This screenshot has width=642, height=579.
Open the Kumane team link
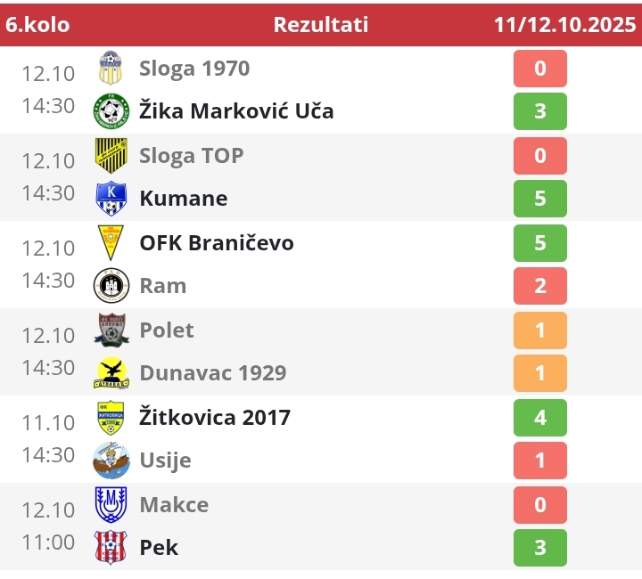pyautogui.click(x=183, y=199)
